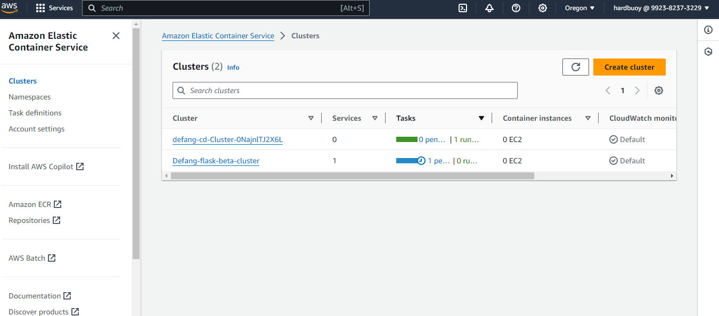This screenshot has height=316, width=719.
Task: Open the notifications bell
Action: 489,8
